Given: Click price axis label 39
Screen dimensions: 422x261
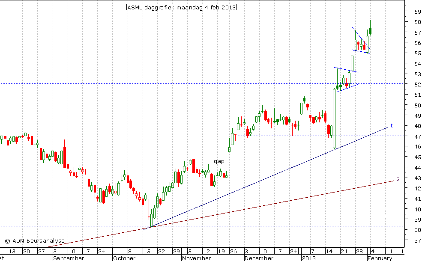Looking at the screenshot, I should click(x=418, y=219).
